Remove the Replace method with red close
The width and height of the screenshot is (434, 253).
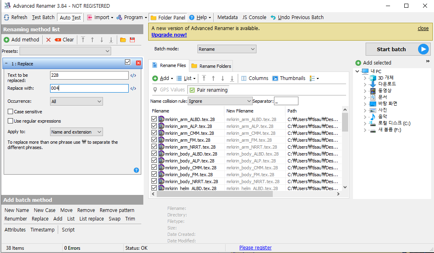(138, 63)
